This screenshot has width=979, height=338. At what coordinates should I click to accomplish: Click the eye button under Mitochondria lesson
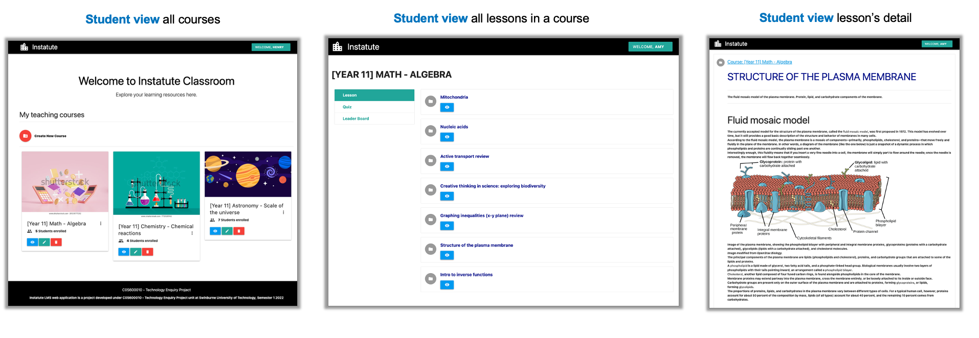(447, 107)
